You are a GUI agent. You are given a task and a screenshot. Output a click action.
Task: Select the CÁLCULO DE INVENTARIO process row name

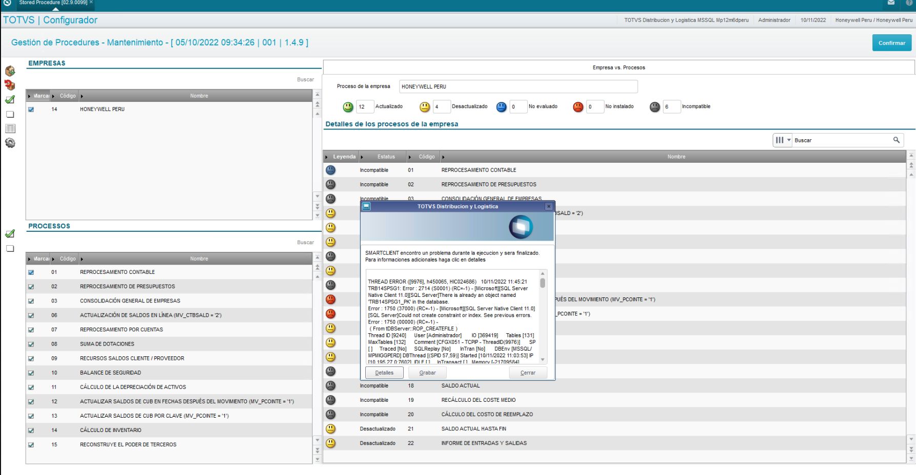coord(111,430)
